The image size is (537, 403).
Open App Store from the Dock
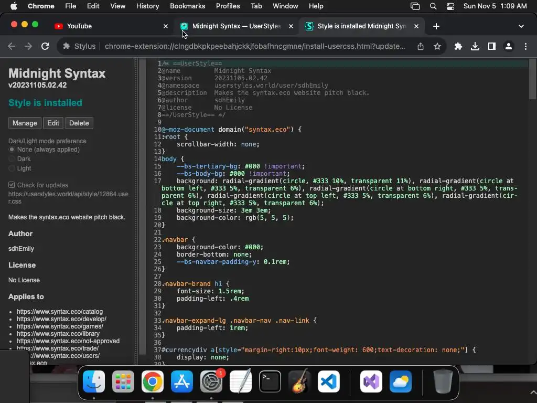pyautogui.click(x=182, y=381)
